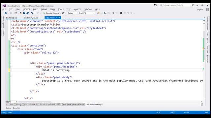Viewport: 211px width, 118px height.
Task: Open the Error List panel tab
Action: 17,108
